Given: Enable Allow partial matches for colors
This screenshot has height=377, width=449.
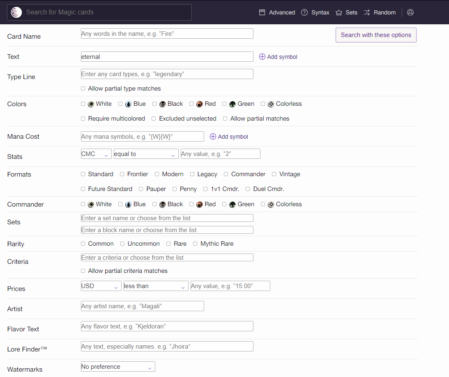Looking at the screenshot, I should click(225, 119).
